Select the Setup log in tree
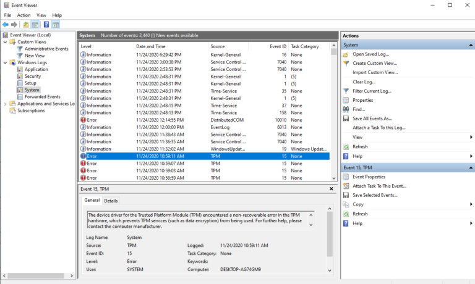 [30, 83]
